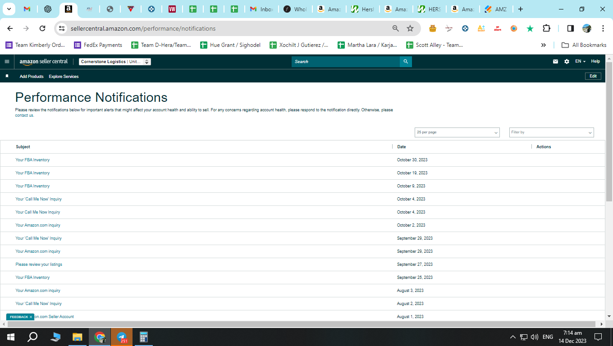Image resolution: width=613 pixels, height=346 pixels.
Task: Click the A+ Scout extension icon
Action: 481,28
